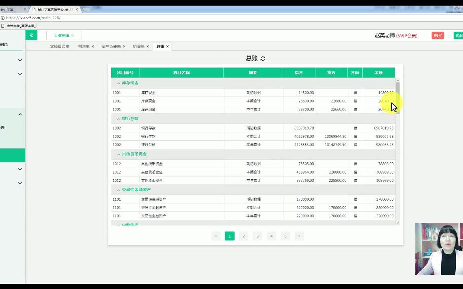Screen dimensions: 463x289
Task: Click the red 购买 button
Action: tap(438, 35)
